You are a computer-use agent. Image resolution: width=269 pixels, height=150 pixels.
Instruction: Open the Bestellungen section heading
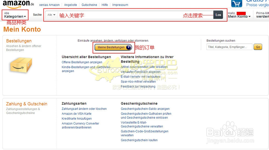(x=19, y=41)
